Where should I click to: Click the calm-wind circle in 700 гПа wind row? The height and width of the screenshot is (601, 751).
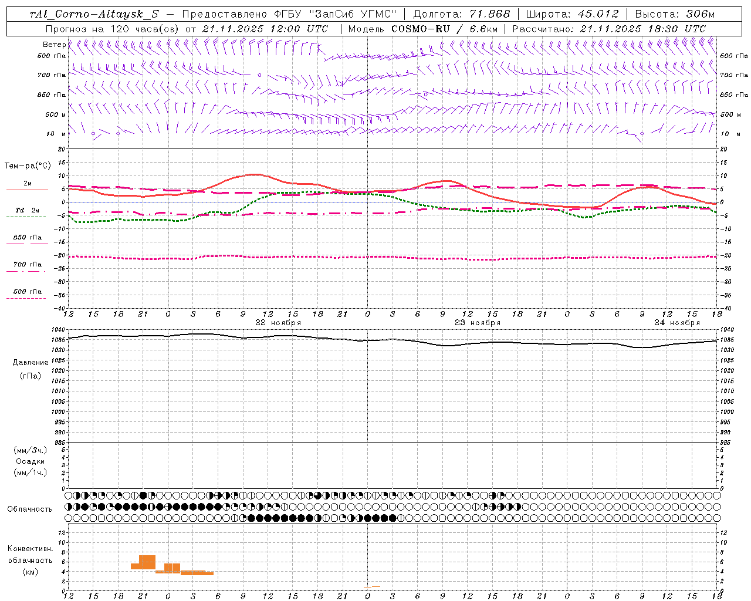tap(259, 75)
